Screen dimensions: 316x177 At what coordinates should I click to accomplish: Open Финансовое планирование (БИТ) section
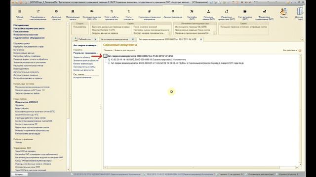(265, 14)
